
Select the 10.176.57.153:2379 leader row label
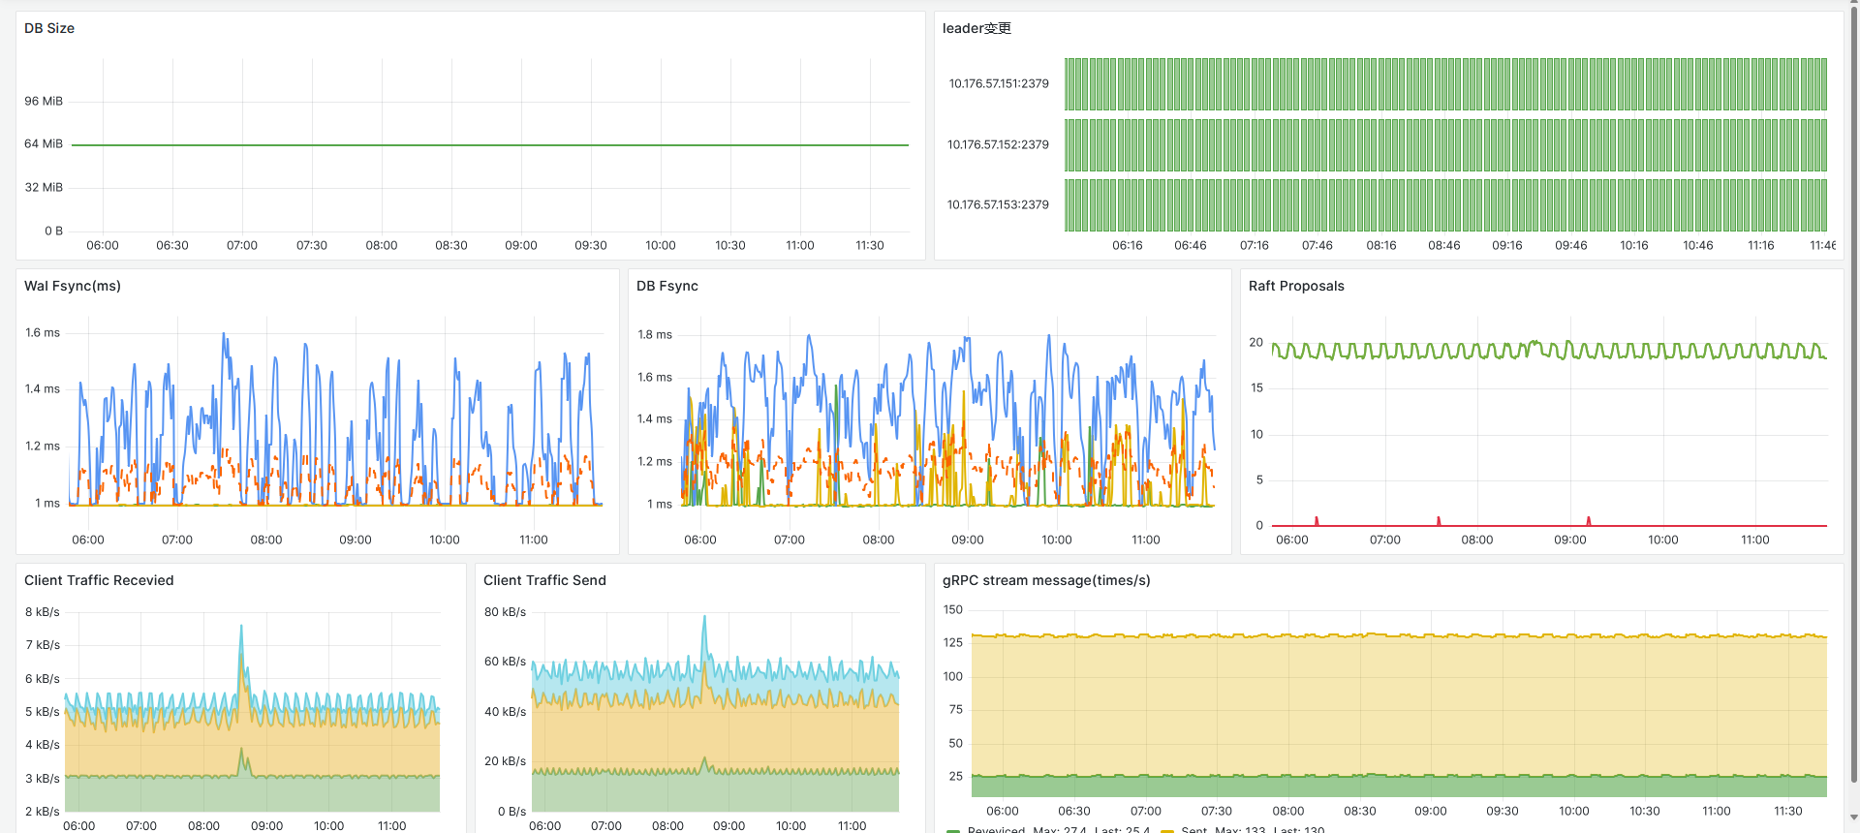998,204
